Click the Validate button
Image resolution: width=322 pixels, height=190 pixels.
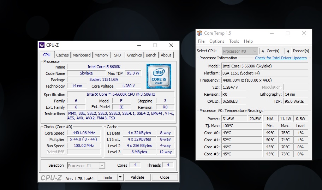click(x=138, y=177)
